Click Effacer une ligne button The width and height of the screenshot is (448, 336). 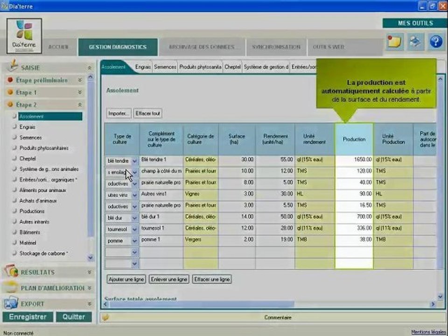coord(212,279)
